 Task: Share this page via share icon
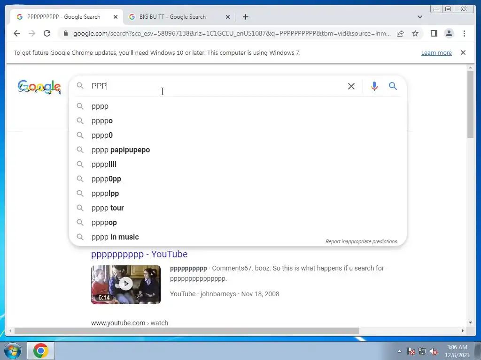[x=400, y=33]
